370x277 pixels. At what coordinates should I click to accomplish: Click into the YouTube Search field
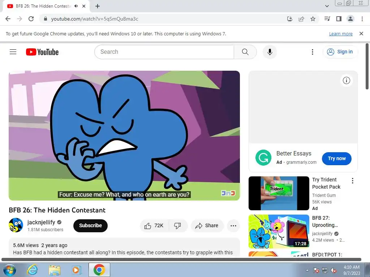pos(164,52)
